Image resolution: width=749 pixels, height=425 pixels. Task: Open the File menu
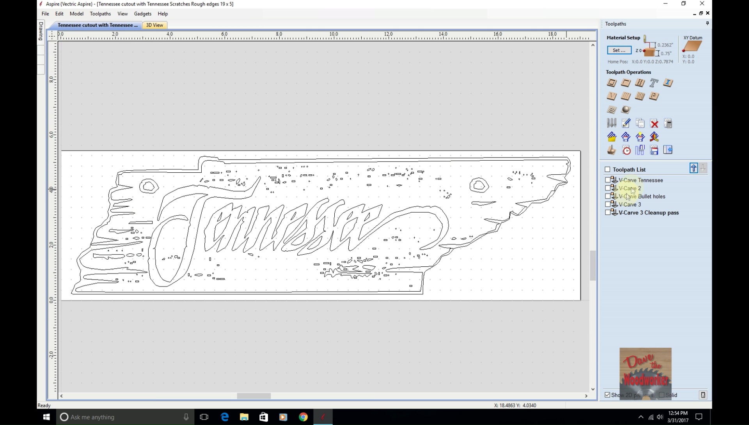tap(45, 14)
